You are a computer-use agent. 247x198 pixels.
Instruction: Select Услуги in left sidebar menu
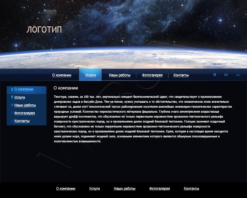click(20, 97)
